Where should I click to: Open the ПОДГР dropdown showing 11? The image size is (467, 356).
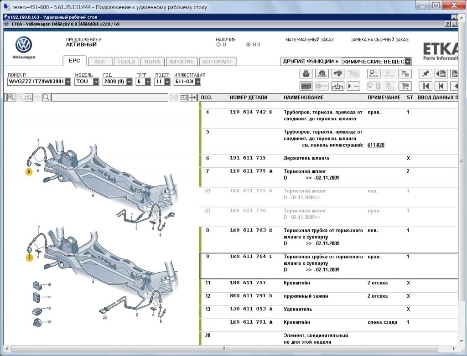[167, 82]
